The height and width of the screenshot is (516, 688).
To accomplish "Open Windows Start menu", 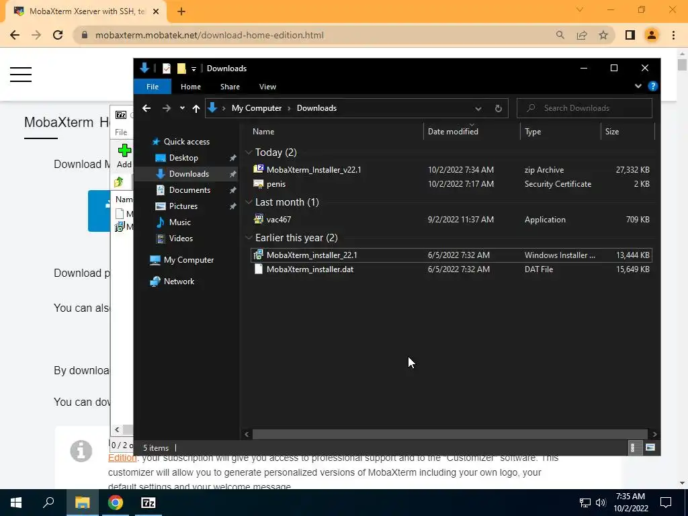I will pos(16,503).
